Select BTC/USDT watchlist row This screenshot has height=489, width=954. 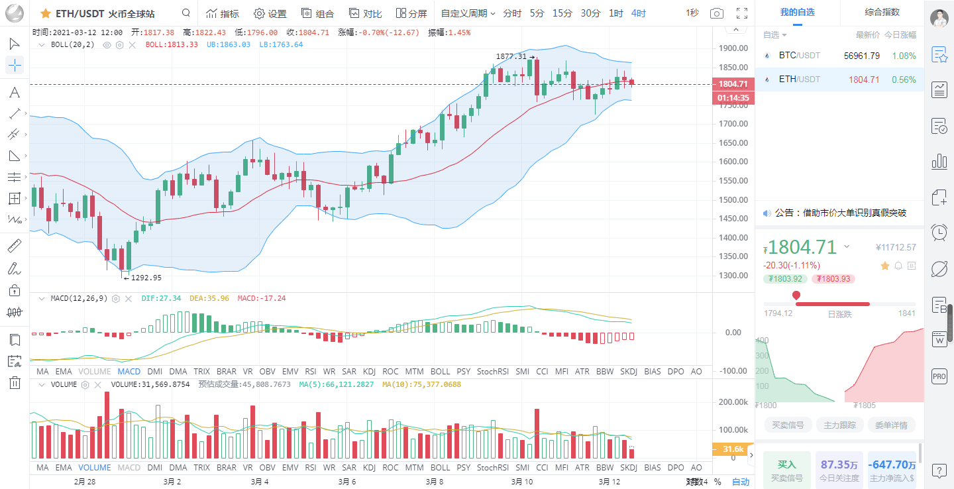point(839,56)
